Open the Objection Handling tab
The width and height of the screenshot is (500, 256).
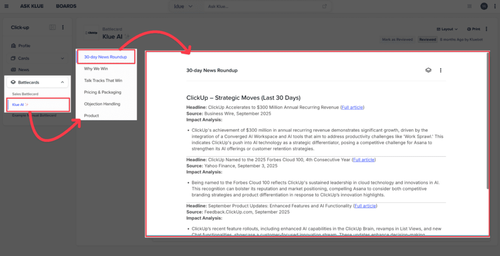point(102,104)
